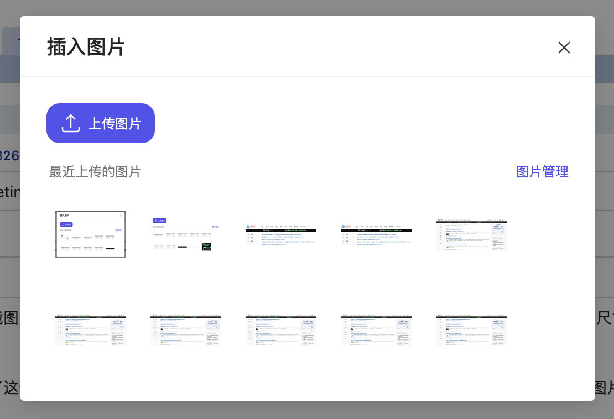Open the 图片管理 link

coord(542,172)
